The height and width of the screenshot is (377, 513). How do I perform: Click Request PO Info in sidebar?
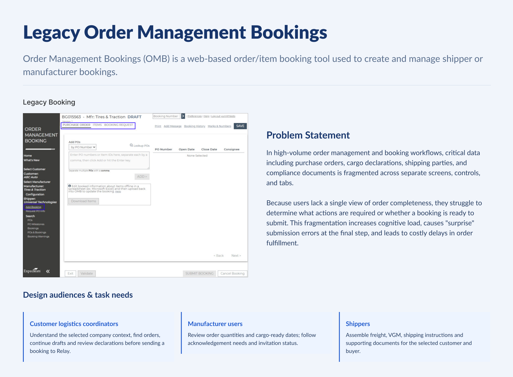pos(35,211)
